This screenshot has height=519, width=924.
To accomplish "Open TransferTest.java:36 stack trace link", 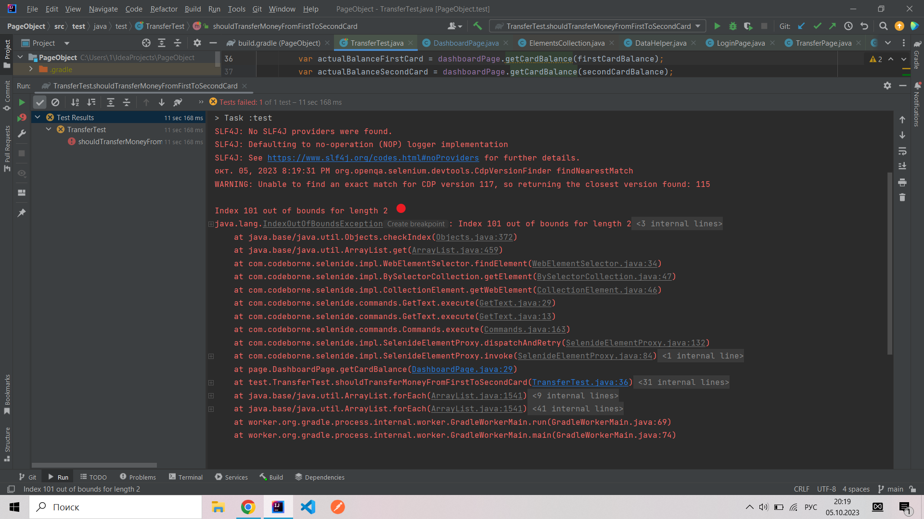I will (x=580, y=383).
